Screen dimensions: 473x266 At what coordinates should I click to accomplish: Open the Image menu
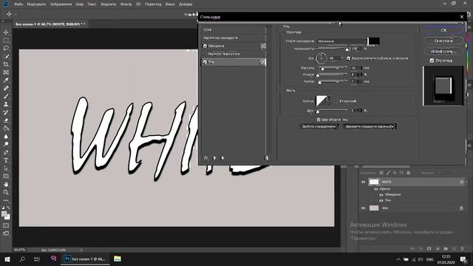coord(61,4)
